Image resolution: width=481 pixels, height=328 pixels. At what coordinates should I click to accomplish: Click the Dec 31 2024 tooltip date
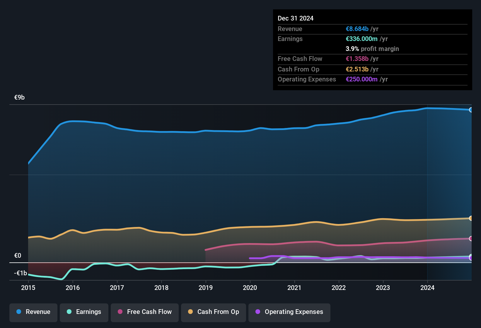pyautogui.click(x=296, y=18)
